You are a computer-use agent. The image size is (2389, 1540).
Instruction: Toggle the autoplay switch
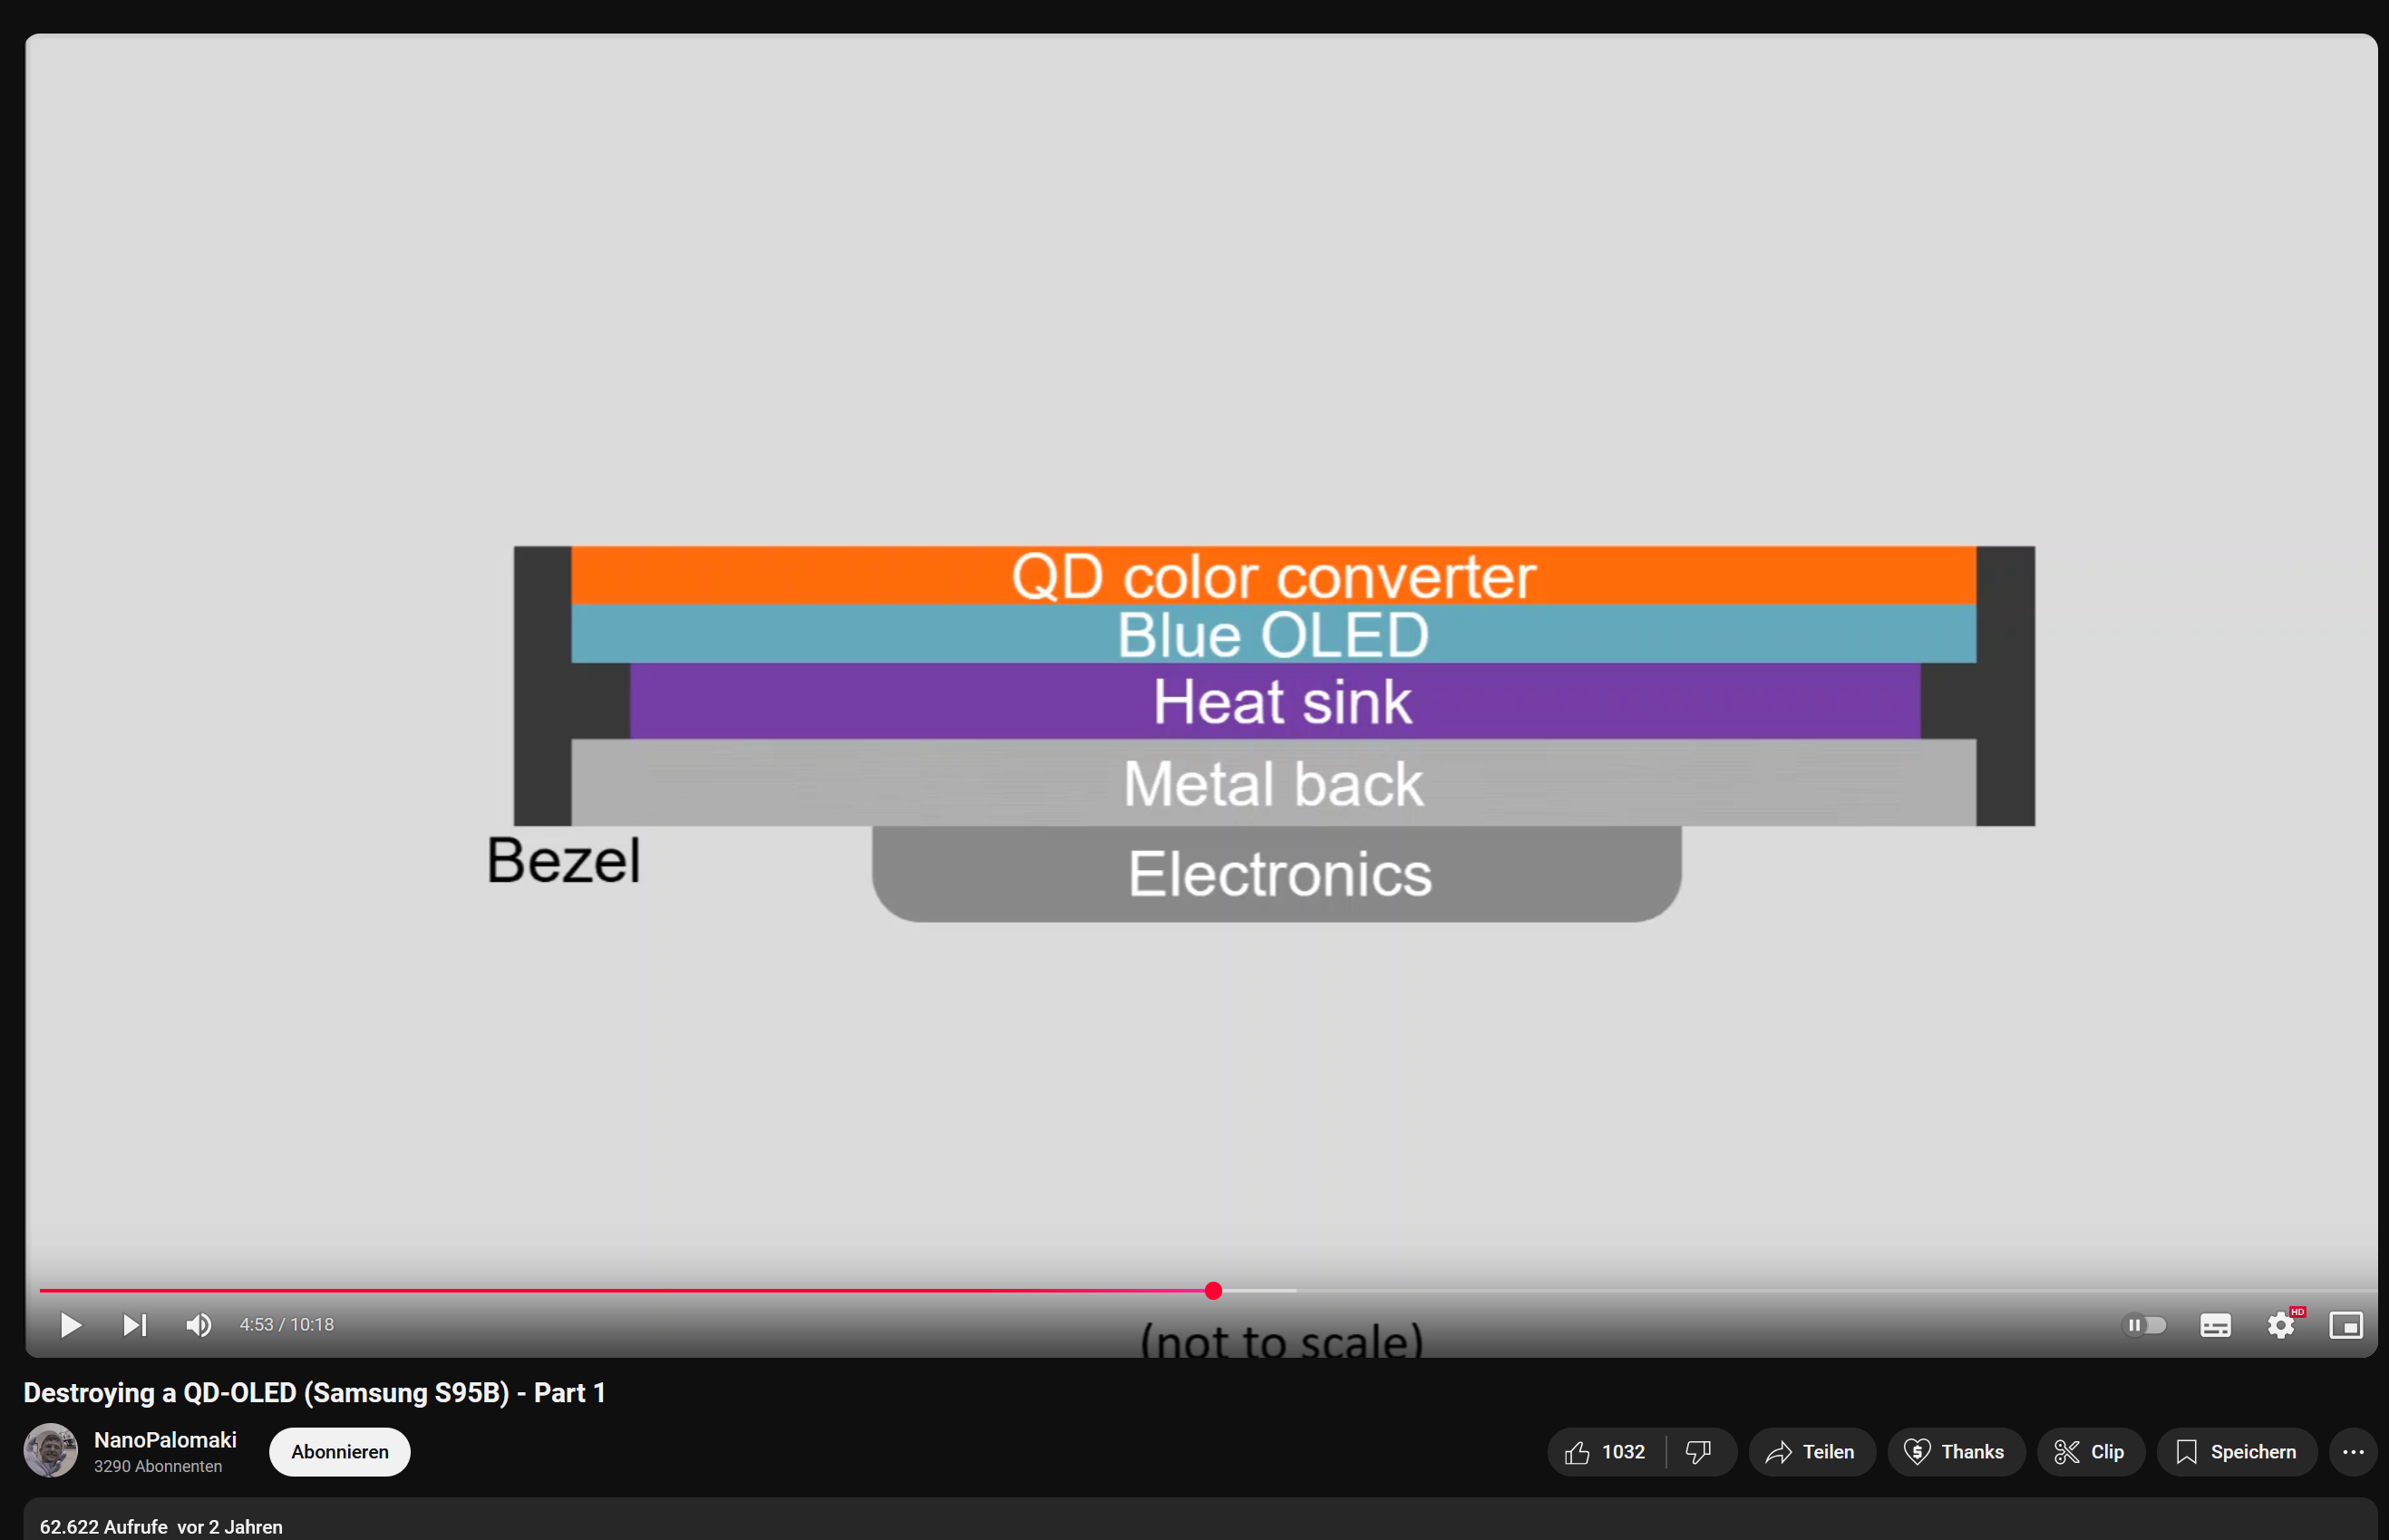pyautogui.click(x=2144, y=1325)
